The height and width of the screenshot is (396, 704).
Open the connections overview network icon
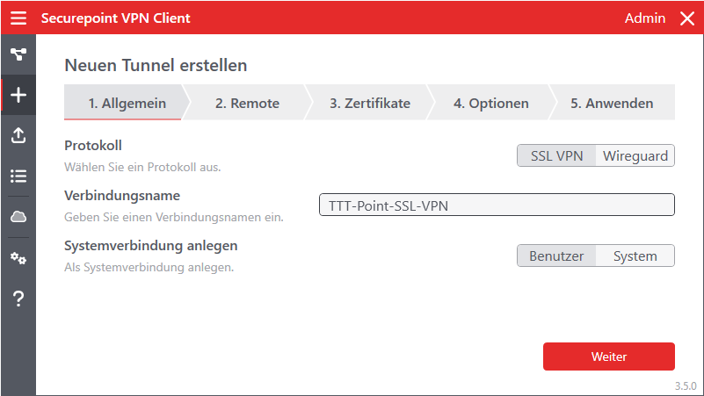click(x=18, y=54)
